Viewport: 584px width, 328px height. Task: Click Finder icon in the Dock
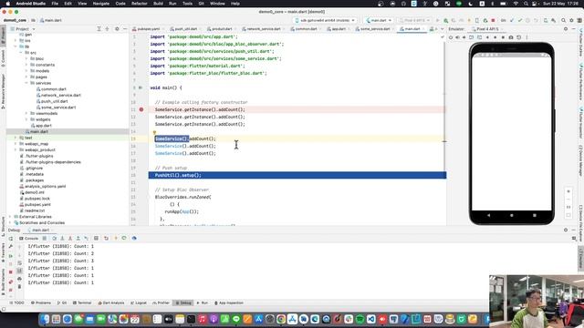(45, 319)
